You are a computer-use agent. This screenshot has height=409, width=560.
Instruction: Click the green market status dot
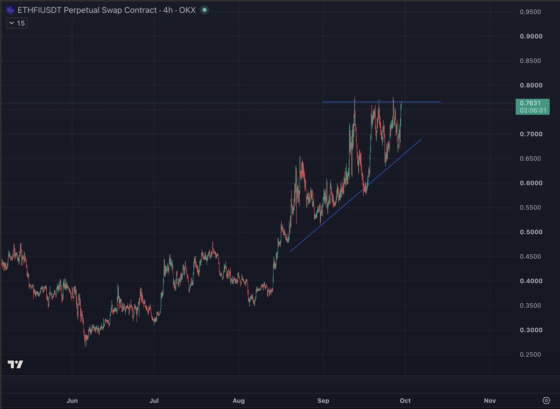pyautogui.click(x=204, y=10)
